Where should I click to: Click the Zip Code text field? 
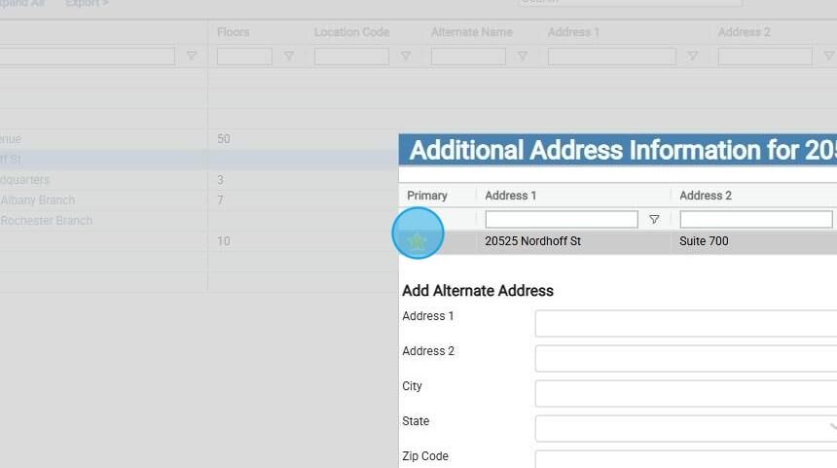click(686, 459)
